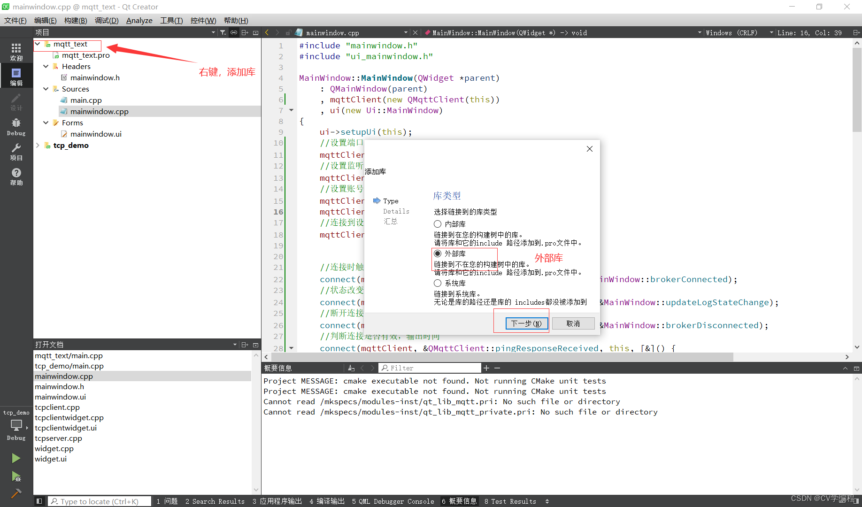
Task: Open the 工具(T) menu
Action: 171,20
